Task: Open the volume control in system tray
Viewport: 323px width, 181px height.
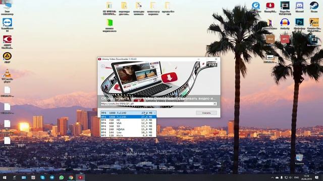Action: click(x=291, y=177)
